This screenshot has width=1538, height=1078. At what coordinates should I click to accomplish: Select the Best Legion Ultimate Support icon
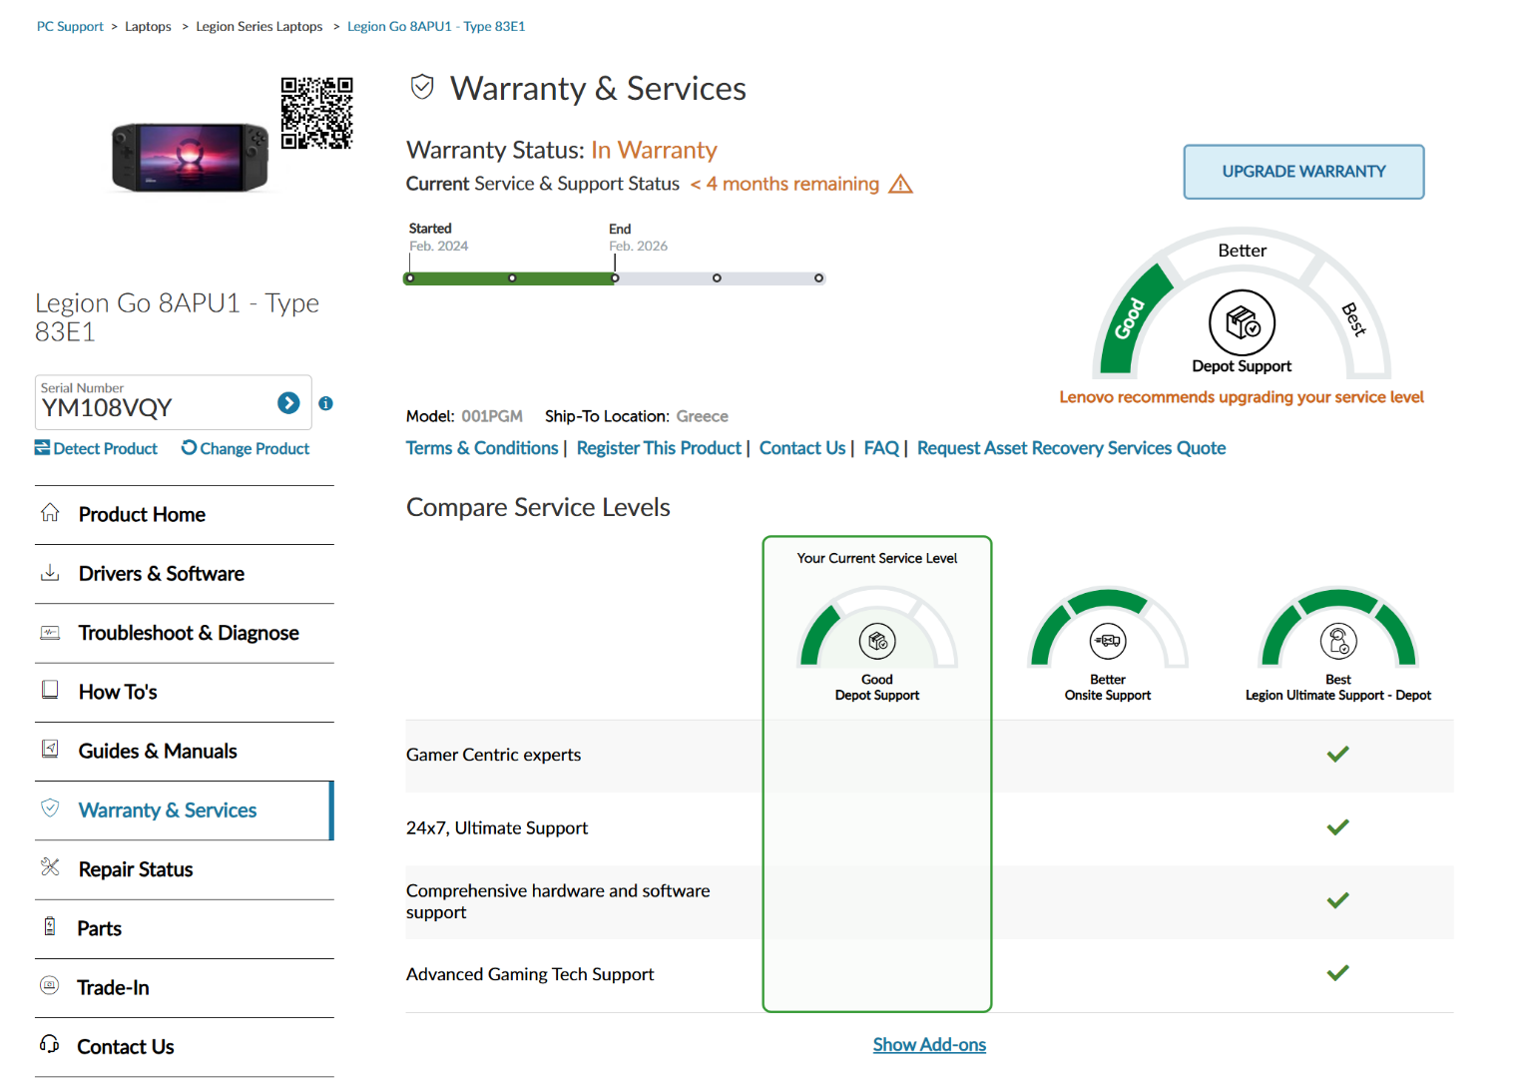pos(1337,641)
